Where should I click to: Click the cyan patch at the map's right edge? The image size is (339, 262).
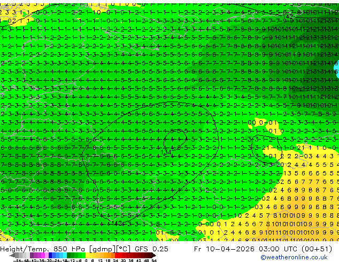336,69
